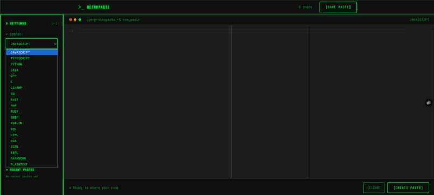434x195 pixels.
Task: Click the line number 1 gutter
Action: [x=72, y=31]
